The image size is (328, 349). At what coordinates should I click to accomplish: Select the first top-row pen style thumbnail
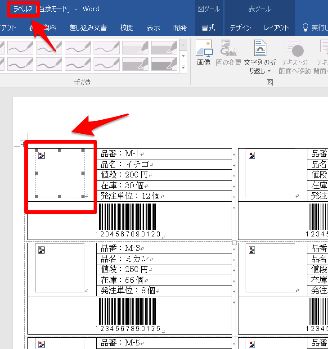(x=20, y=48)
